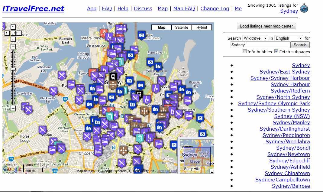Pan the map down with the arrow

[x=13, y=39]
